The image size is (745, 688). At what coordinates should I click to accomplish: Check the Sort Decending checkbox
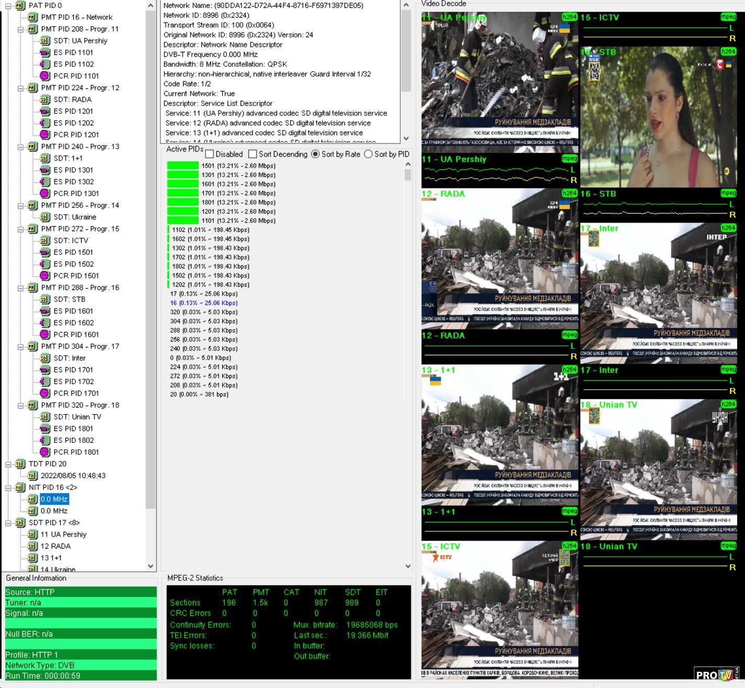[253, 154]
